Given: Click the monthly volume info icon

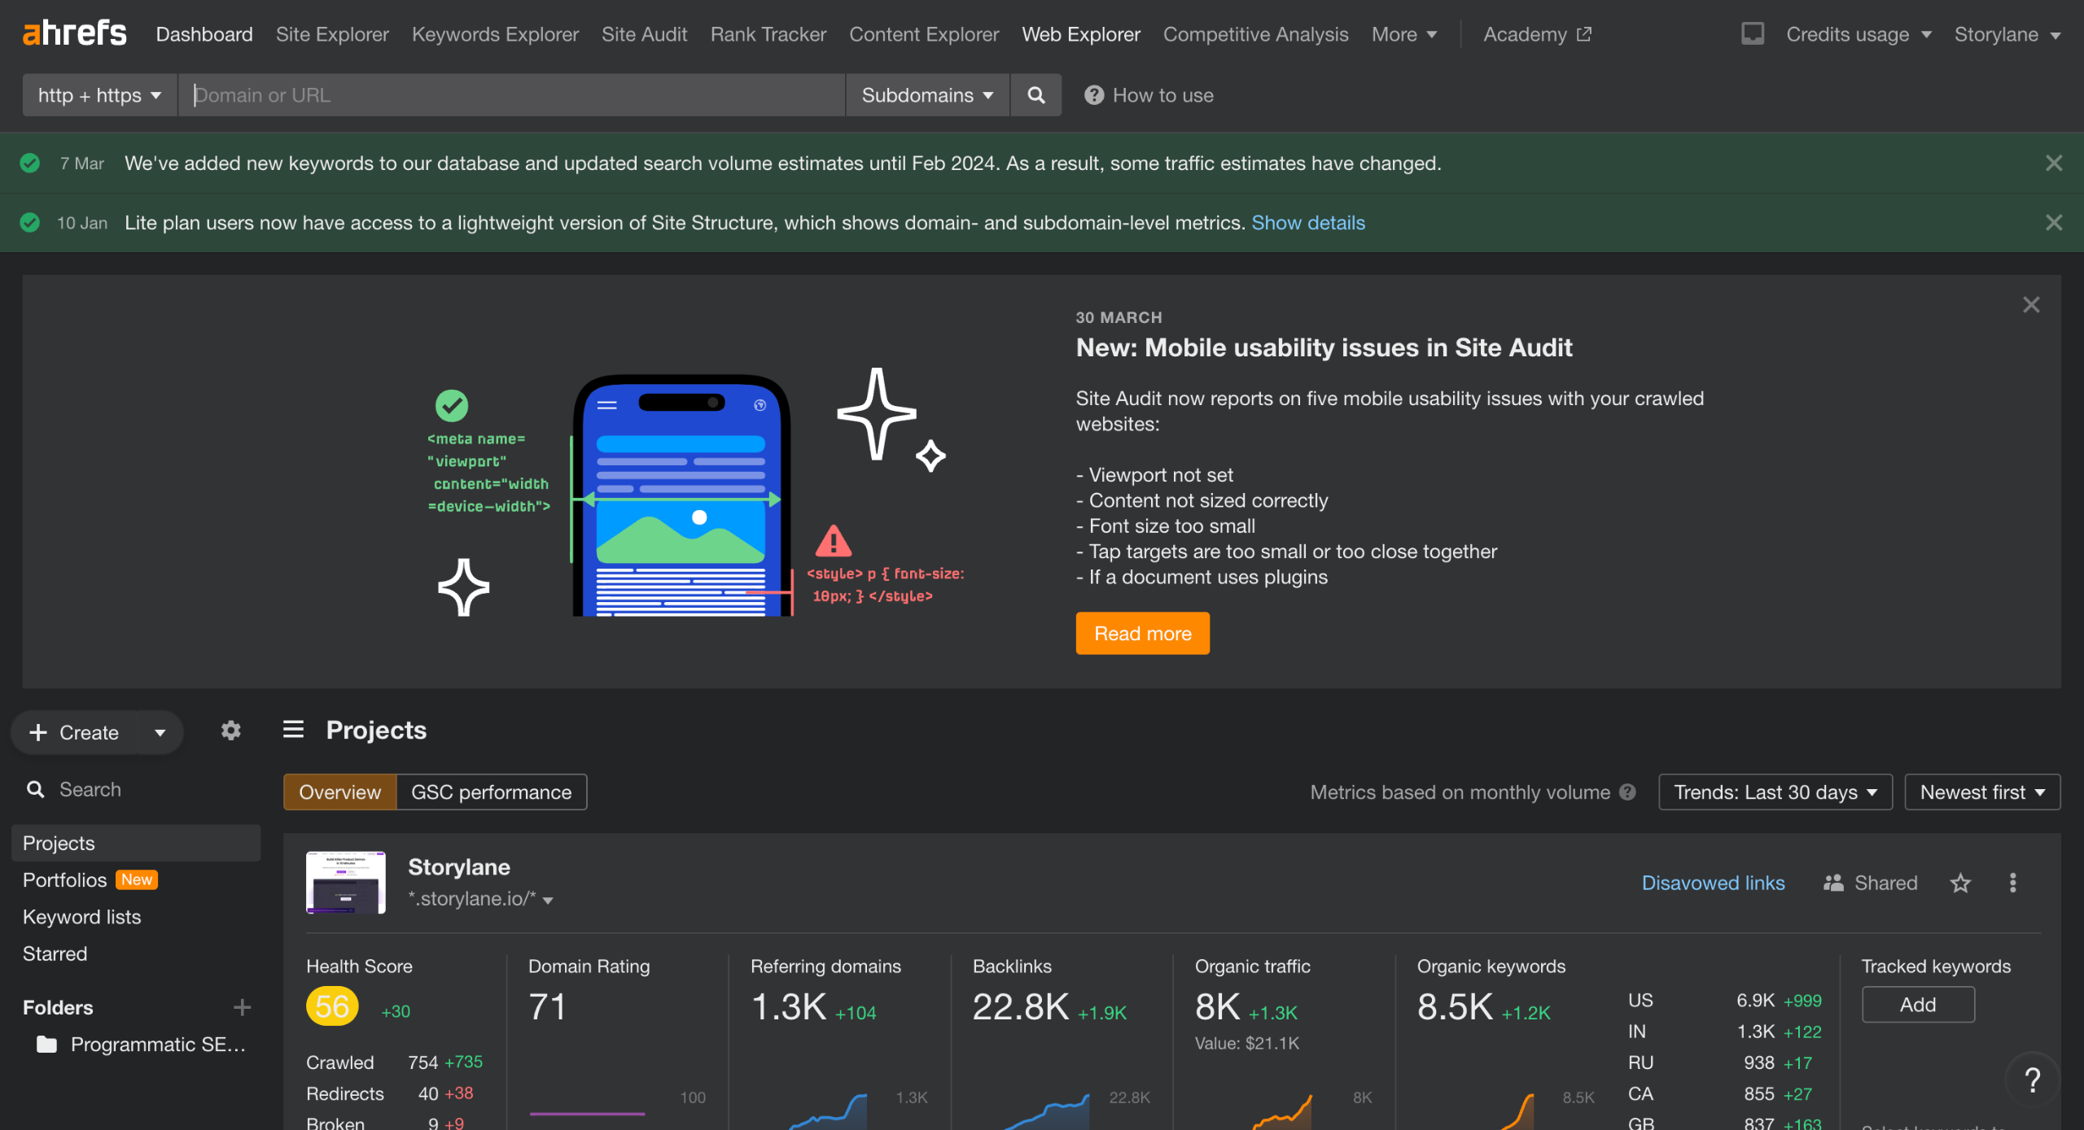Looking at the screenshot, I should (x=1627, y=792).
